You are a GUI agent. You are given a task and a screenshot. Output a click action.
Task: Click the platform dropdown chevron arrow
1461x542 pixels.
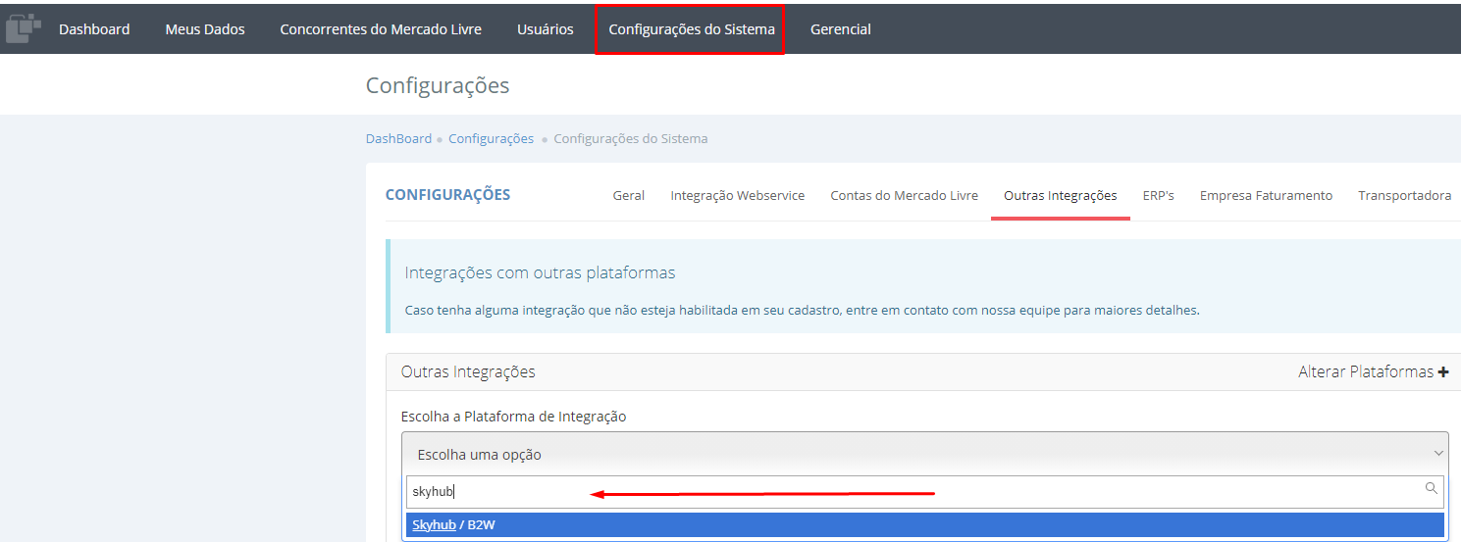point(1438,454)
